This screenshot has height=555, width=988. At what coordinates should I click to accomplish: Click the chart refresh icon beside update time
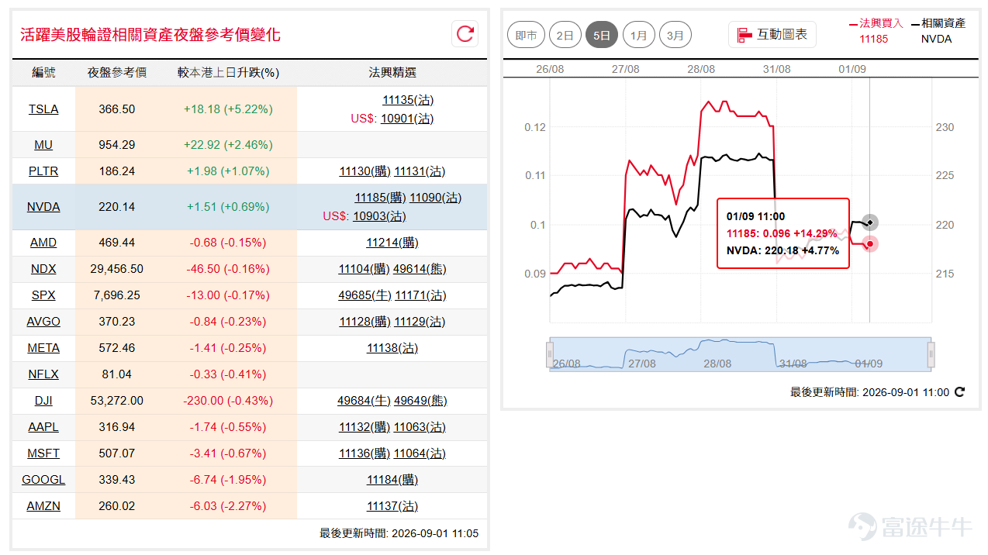960,392
